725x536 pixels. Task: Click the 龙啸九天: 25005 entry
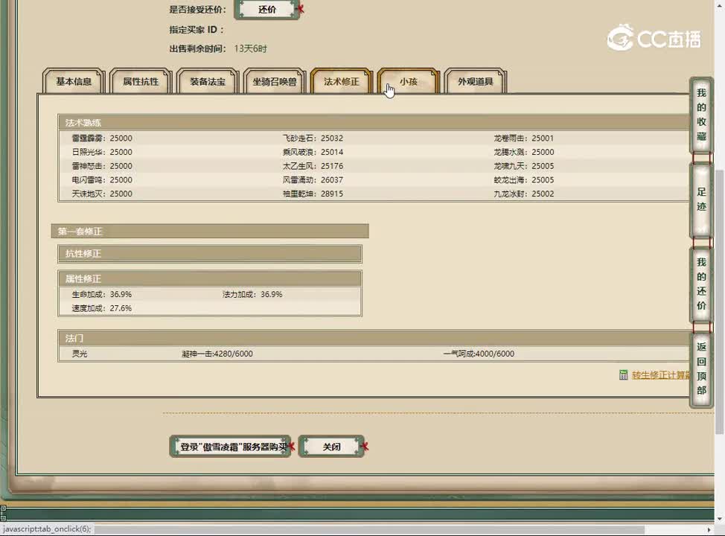pos(524,166)
